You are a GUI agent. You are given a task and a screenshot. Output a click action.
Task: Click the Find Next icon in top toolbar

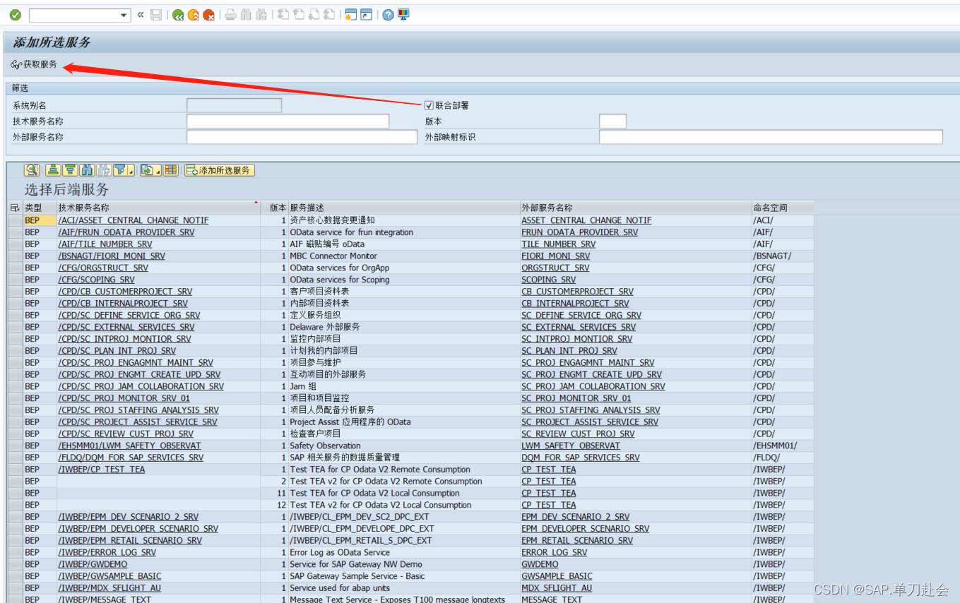pyautogui.click(x=261, y=15)
